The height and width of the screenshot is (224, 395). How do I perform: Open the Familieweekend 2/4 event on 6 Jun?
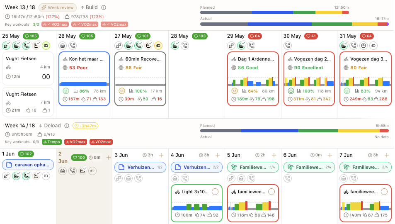click(x=309, y=167)
